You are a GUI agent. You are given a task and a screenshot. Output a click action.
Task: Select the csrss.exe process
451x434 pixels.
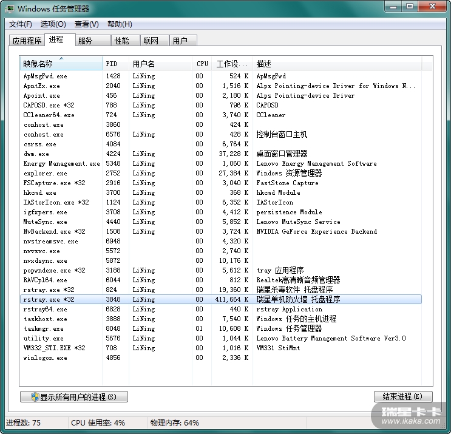point(221,144)
